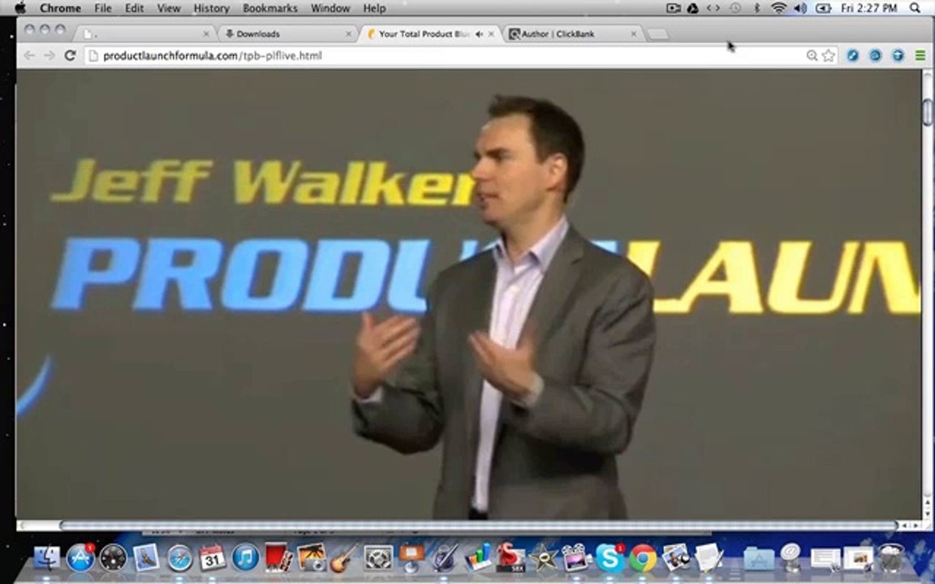Click the date and time Fri 2:27 PM
The width and height of the screenshot is (935, 584).
[x=868, y=8]
